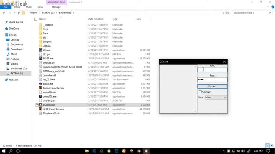
Task: Switch to the Share ribbon tab
Action: point(29,7)
